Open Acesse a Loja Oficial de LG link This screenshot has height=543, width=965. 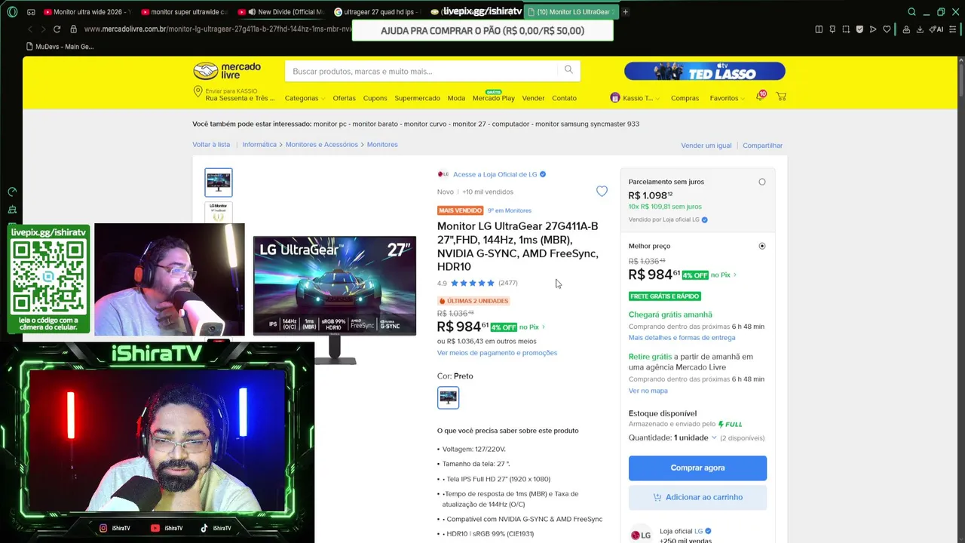tap(495, 174)
